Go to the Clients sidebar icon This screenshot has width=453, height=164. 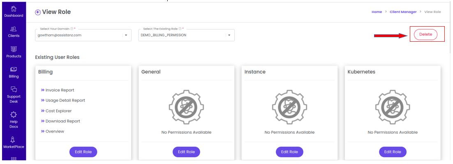14,29
